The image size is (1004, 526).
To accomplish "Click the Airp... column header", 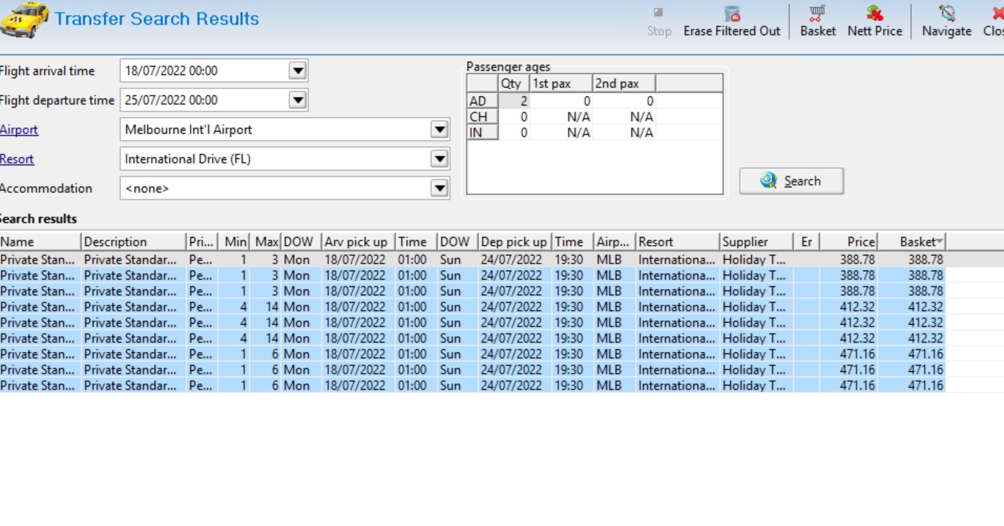I will click(615, 242).
